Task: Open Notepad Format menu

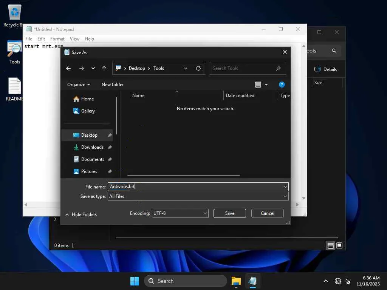Action: click(57, 39)
